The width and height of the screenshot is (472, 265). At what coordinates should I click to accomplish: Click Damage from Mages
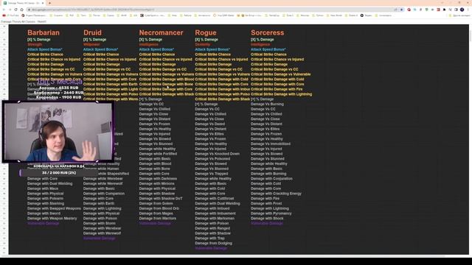pyautogui.click(x=156, y=213)
